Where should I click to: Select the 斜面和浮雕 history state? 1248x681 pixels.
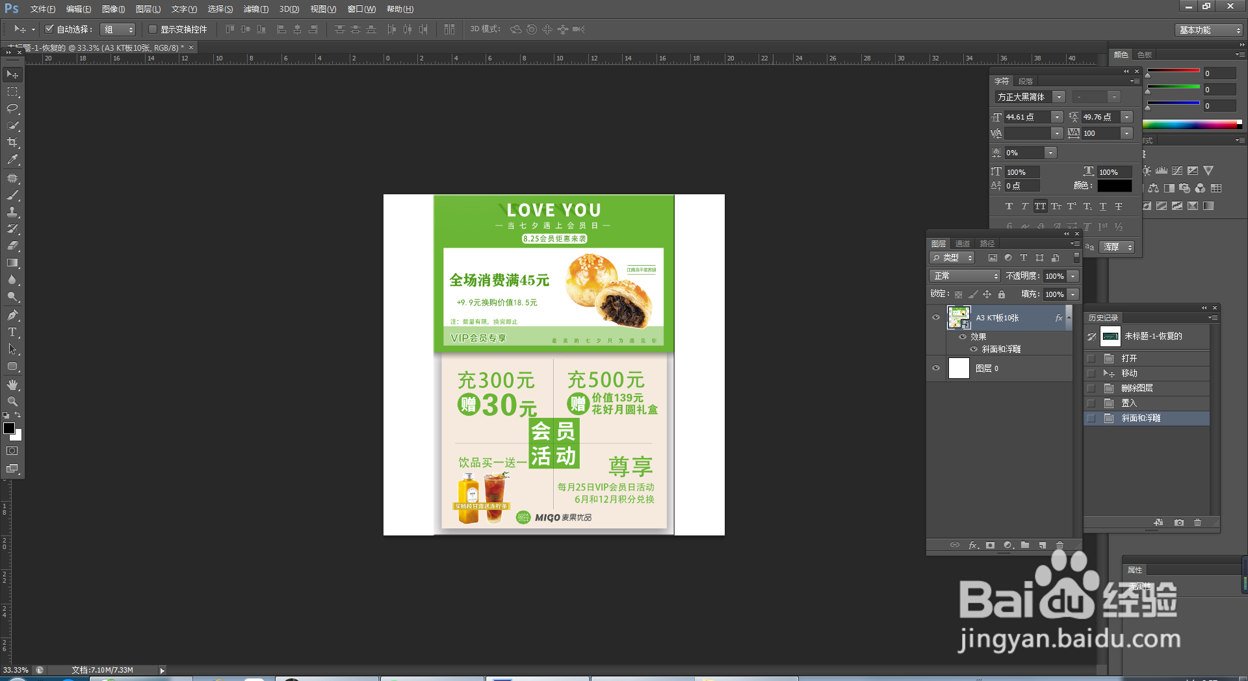pyautogui.click(x=1147, y=418)
